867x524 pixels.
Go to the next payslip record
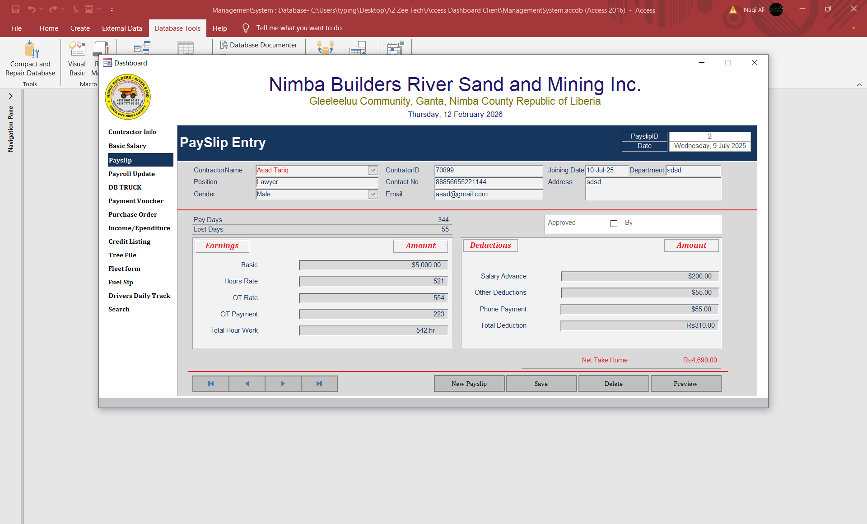(x=283, y=384)
